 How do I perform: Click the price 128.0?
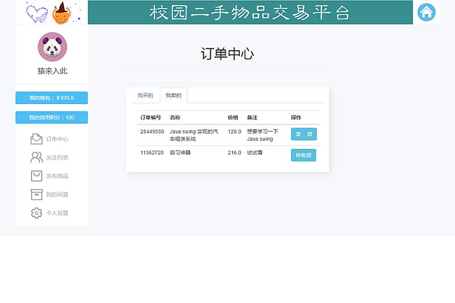tap(235, 132)
